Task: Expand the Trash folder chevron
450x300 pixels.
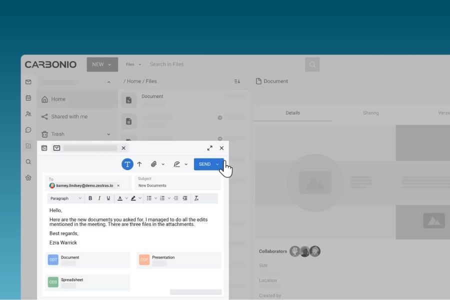Action: click(x=108, y=134)
